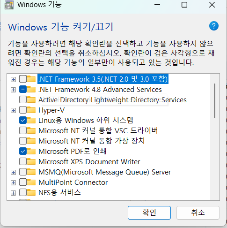227x228 pixels.
Task: Uncheck Microsoft PDF로 인쇄 checkbox
Action: click(23, 152)
